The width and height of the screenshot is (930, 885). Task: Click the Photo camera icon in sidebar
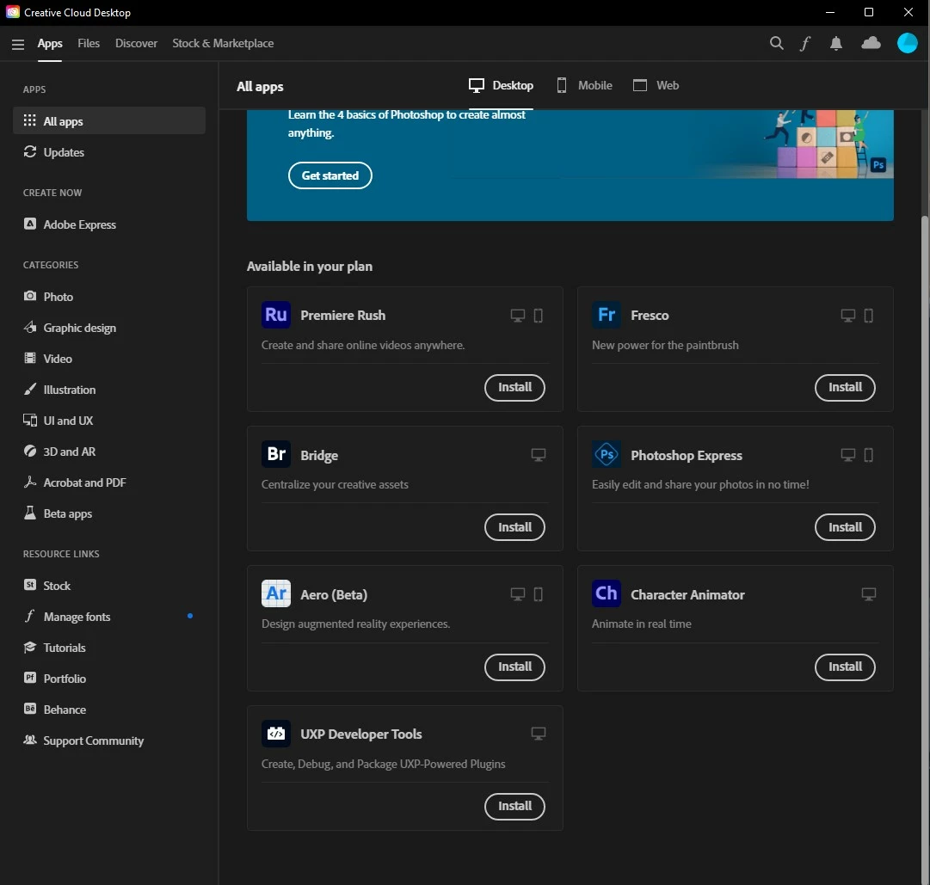(x=29, y=296)
